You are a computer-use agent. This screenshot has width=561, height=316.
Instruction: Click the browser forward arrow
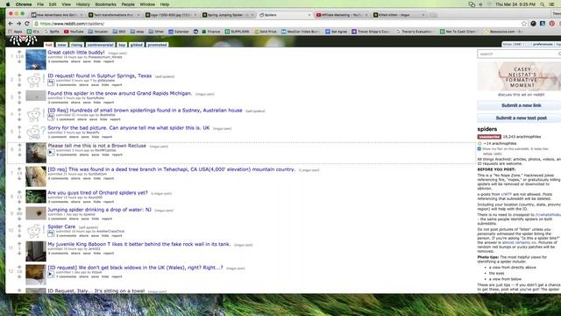point(18,24)
